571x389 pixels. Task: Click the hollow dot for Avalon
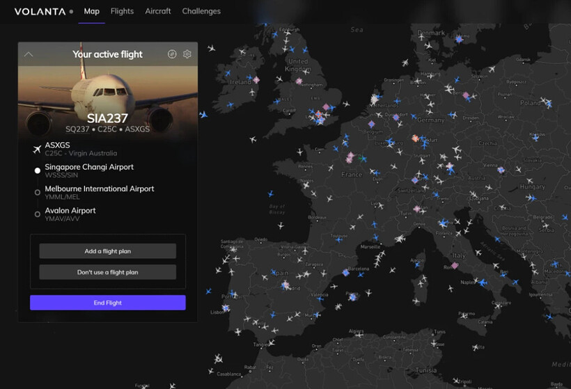(37, 214)
